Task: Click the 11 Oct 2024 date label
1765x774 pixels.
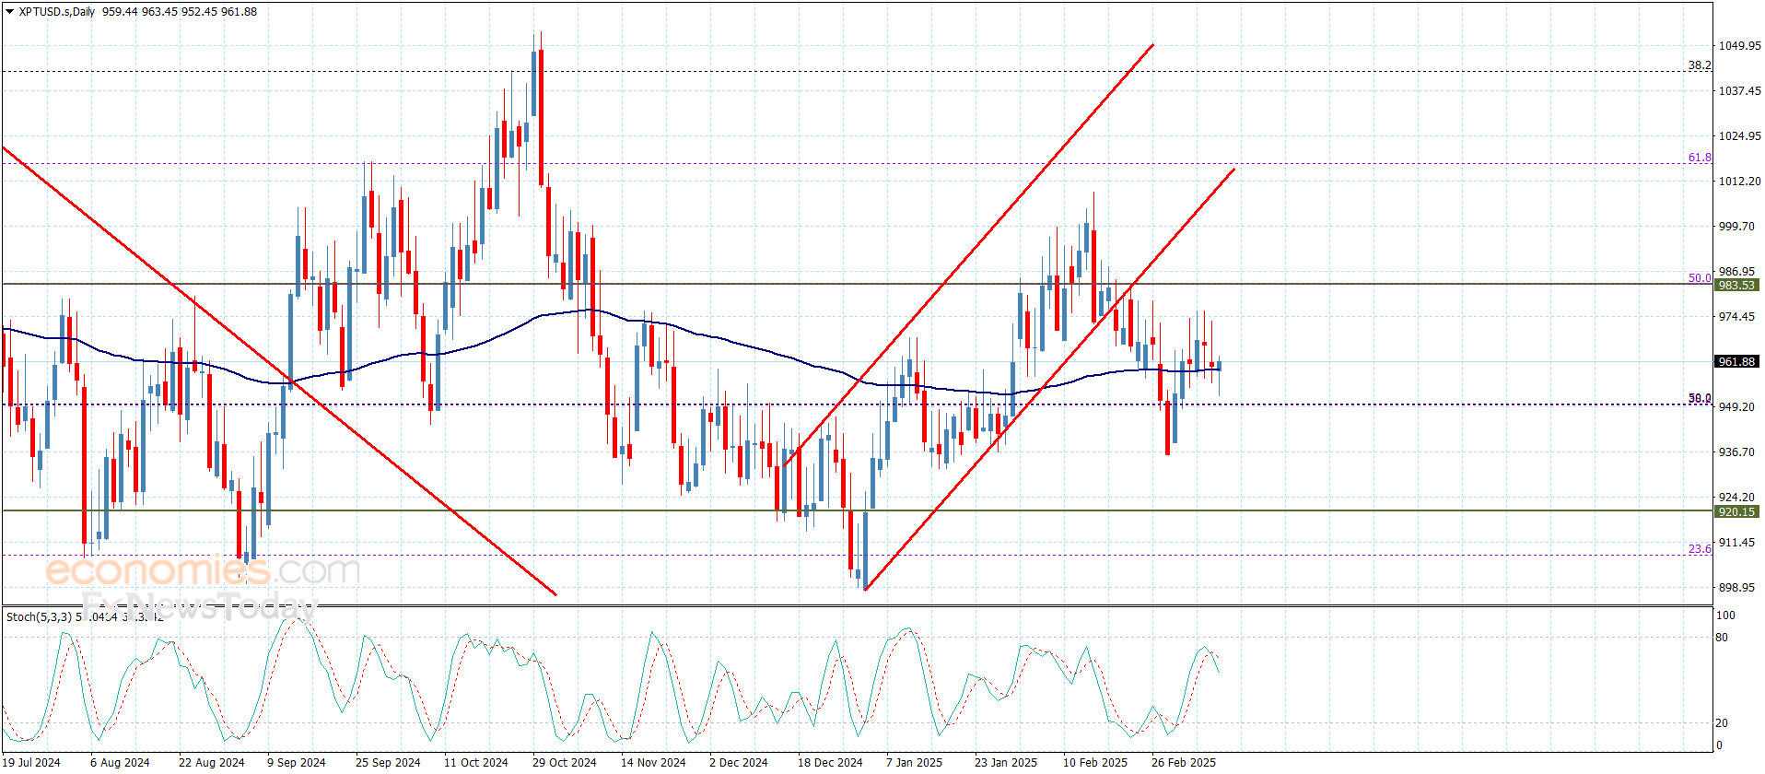Action: click(475, 762)
